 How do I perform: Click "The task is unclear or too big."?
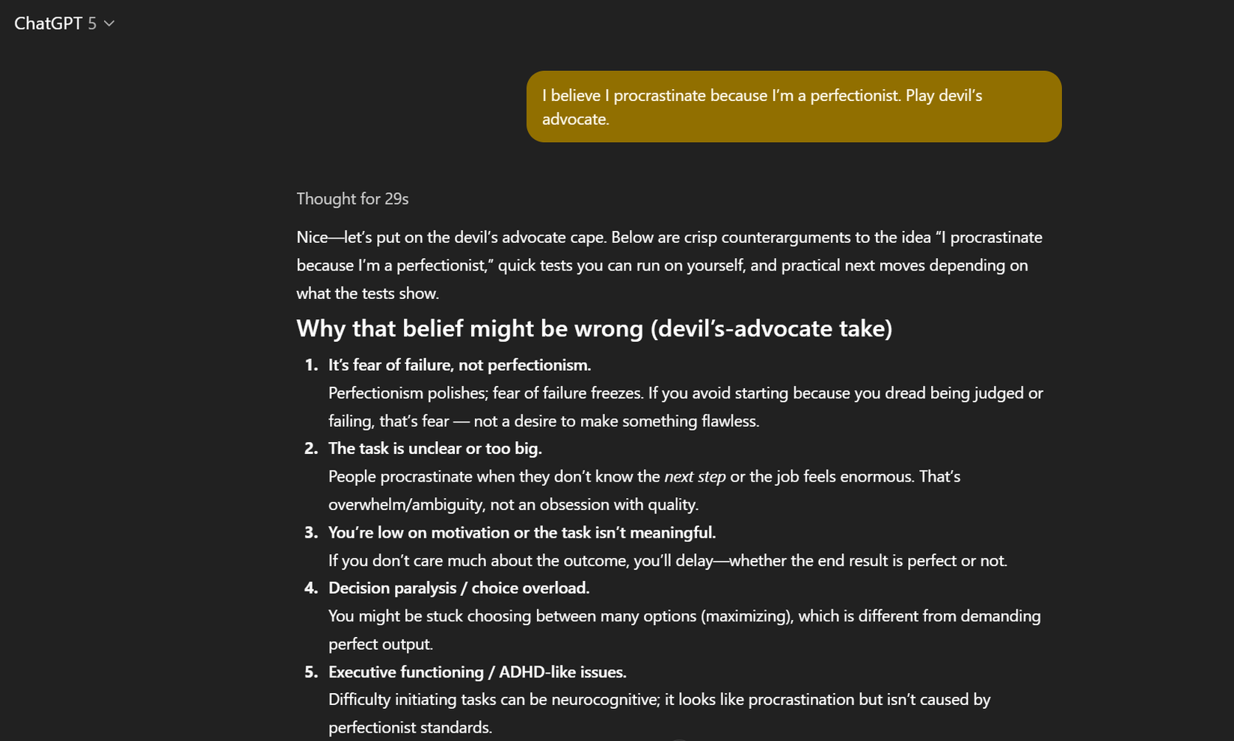[x=435, y=449]
